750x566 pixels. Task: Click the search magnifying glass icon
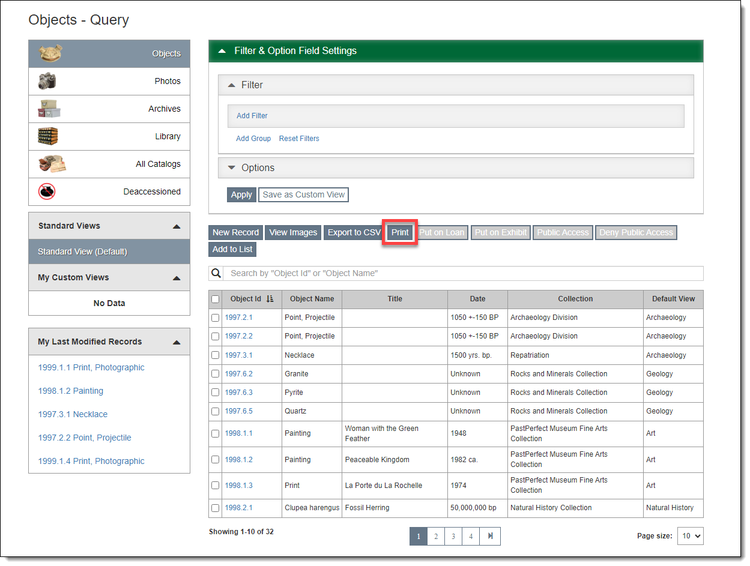tap(216, 273)
